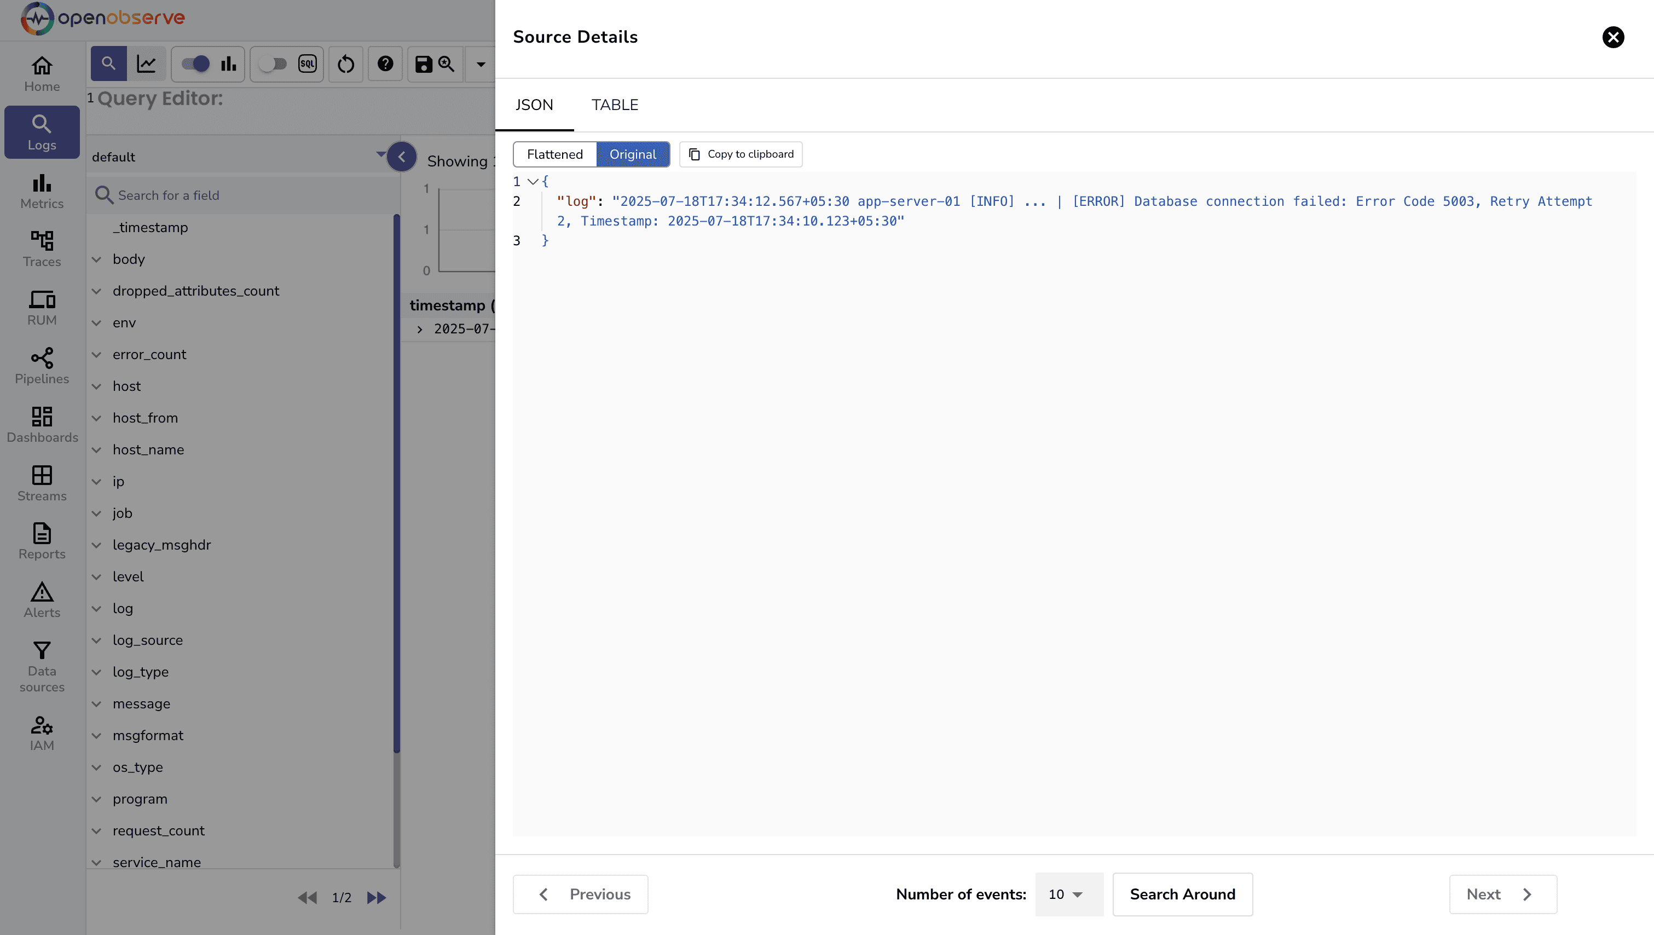Viewport: 1654px width, 935px height.
Task: Select the JSON tab
Action: (x=535, y=105)
